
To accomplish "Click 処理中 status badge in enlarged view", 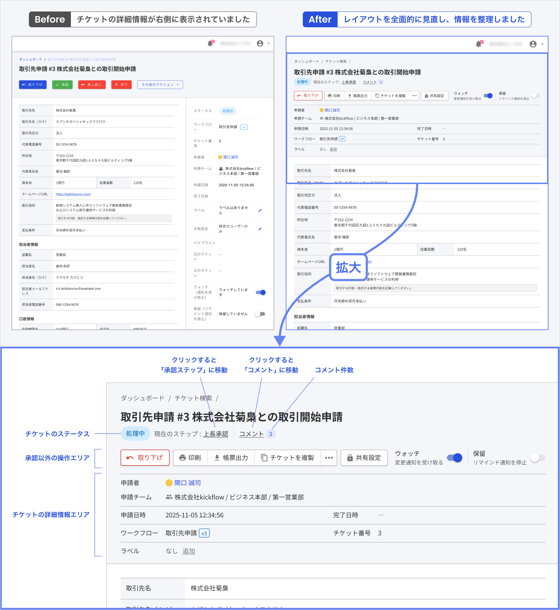I will [135, 433].
